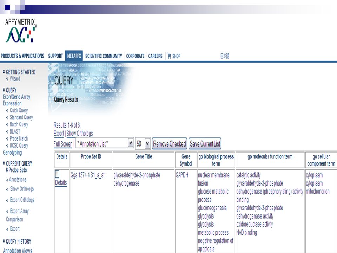Open Genotyping sidebar link
Viewport: 337px width, 253px height.
[x=12, y=153]
